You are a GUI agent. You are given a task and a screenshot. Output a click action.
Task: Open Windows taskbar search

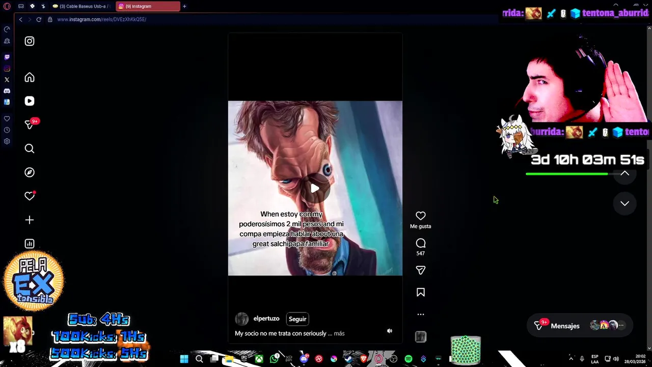point(199,359)
